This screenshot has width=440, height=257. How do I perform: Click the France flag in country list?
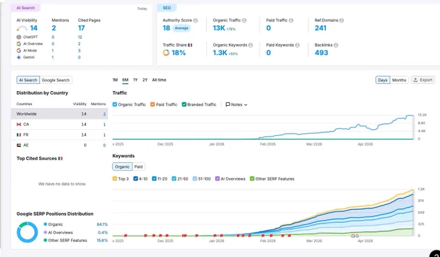click(19, 135)
